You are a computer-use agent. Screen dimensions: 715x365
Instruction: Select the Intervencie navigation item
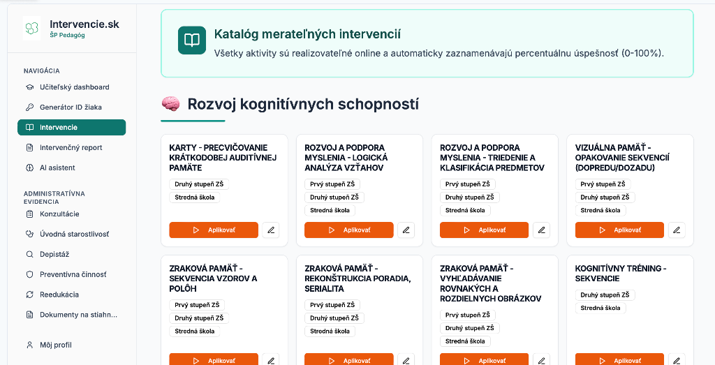(x=72, y=127)
